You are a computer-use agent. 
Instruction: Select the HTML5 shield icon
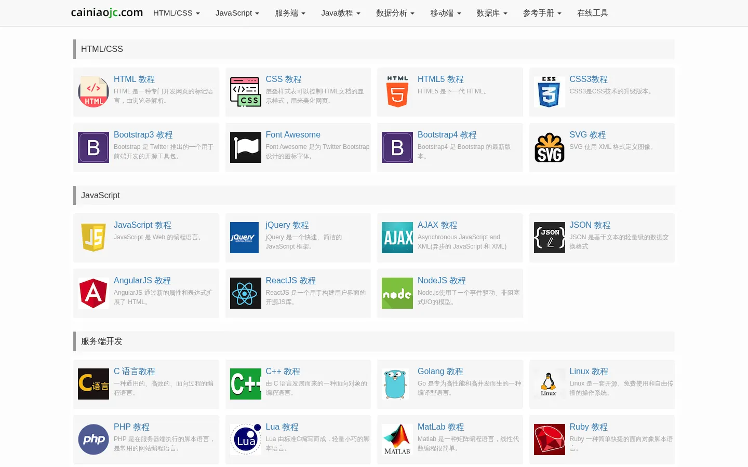point(397,92)
